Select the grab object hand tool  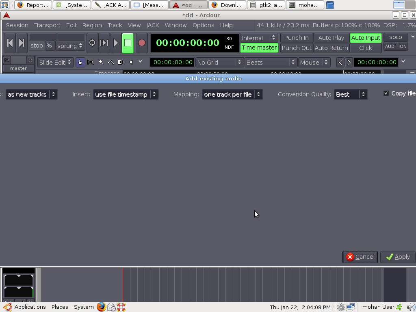[80, 62]
